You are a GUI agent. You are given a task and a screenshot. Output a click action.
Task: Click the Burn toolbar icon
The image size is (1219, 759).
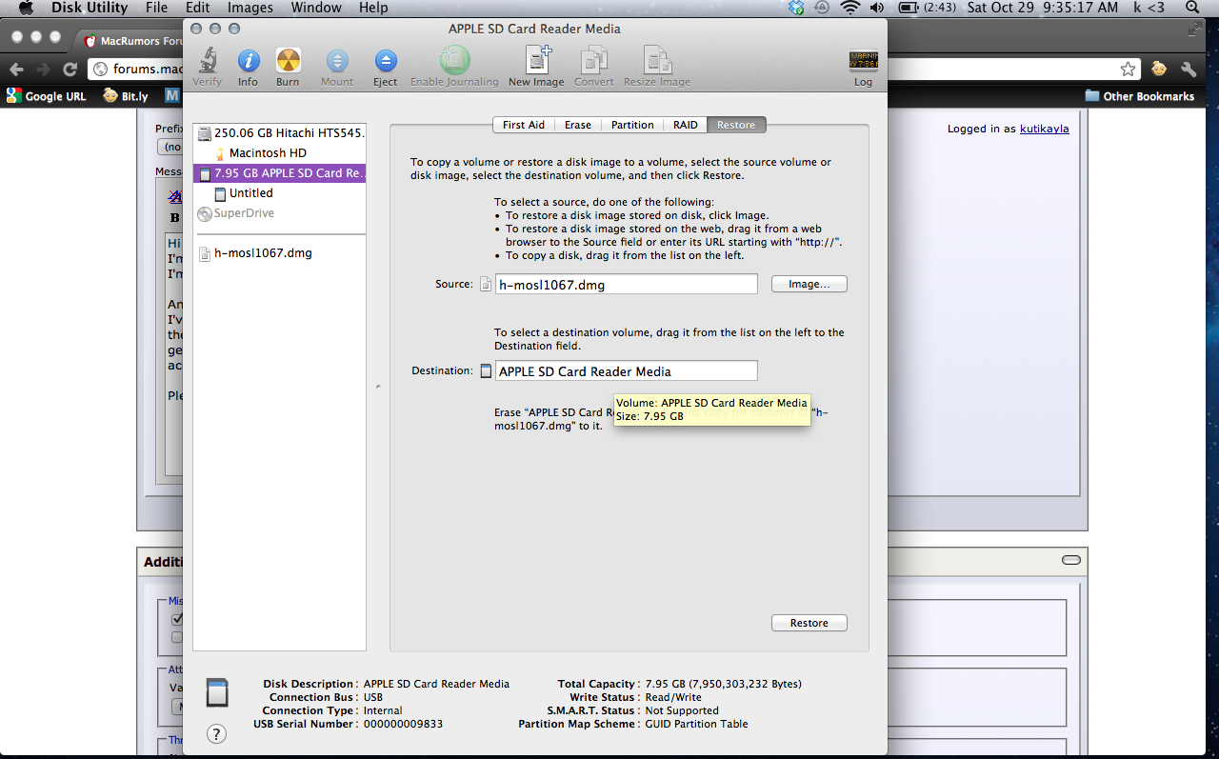[x=288, y=62]
